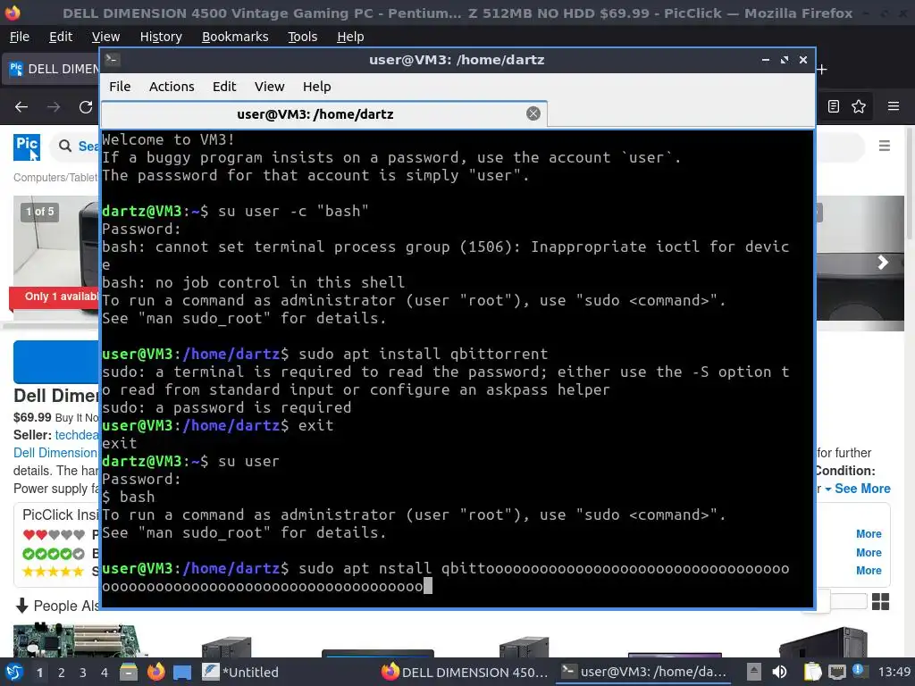Open the Firefox File menu

(20, 37)
